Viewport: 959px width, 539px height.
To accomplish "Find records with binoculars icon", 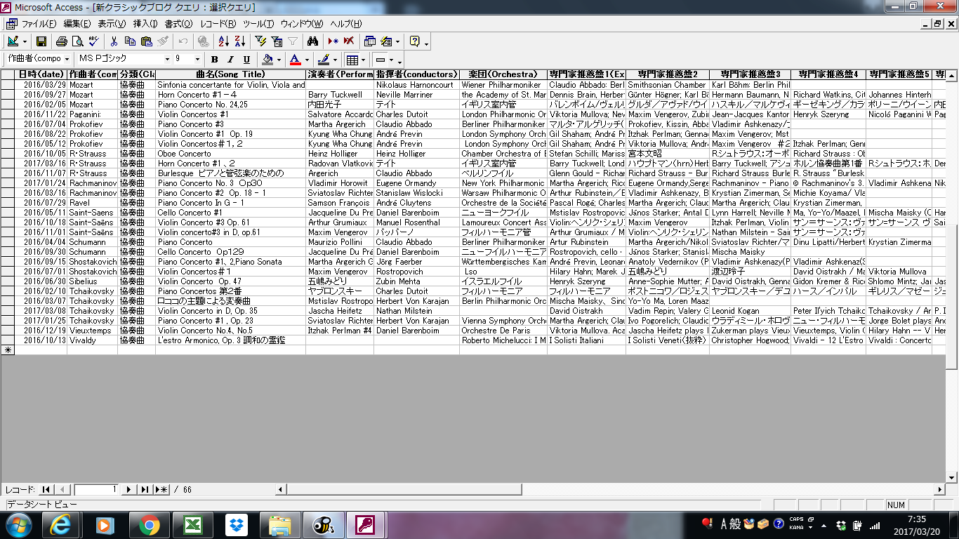I will pos(313,41).
